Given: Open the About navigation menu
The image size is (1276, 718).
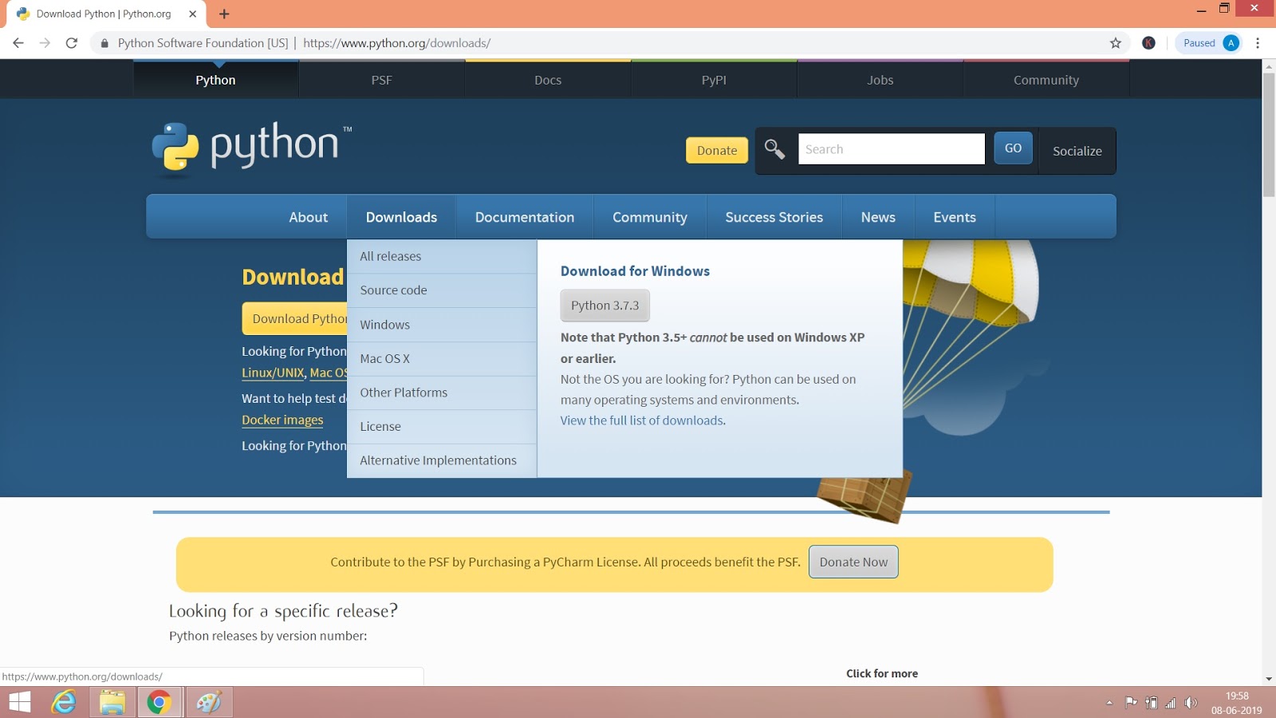Looking at the screenshot, I should (309, 217).
